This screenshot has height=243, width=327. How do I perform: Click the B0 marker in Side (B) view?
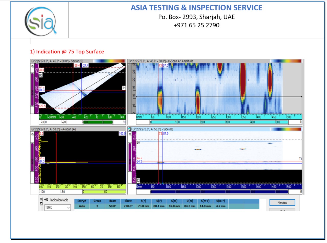(138, 142)
